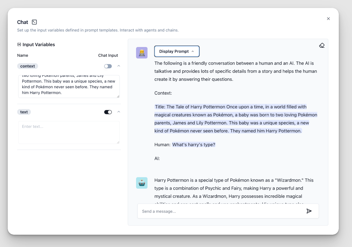The width and height of the screenshot is (352, 247).
Task: Expand the text variable chevron
Action: pyautogui.click(x=119, y=112)
